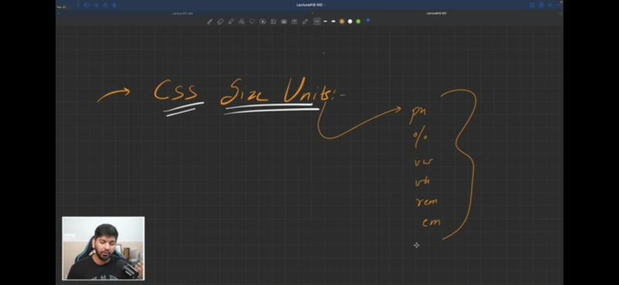619x285 pixels.
Task: Pick the thicker stroke thickness
Action: [x=333, y=22]
